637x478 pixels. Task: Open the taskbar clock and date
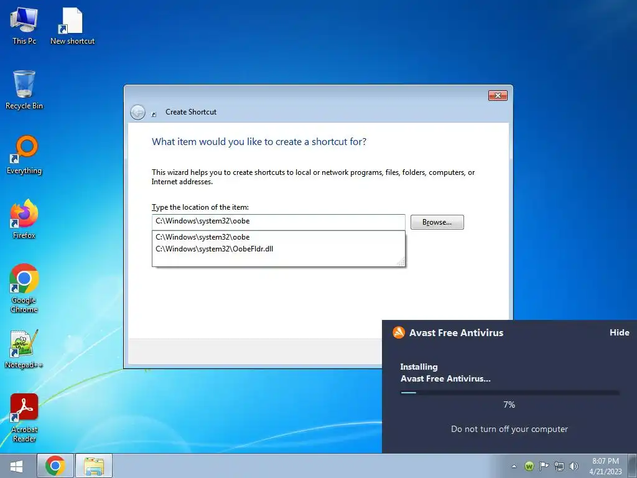click(x=605, y=466)
